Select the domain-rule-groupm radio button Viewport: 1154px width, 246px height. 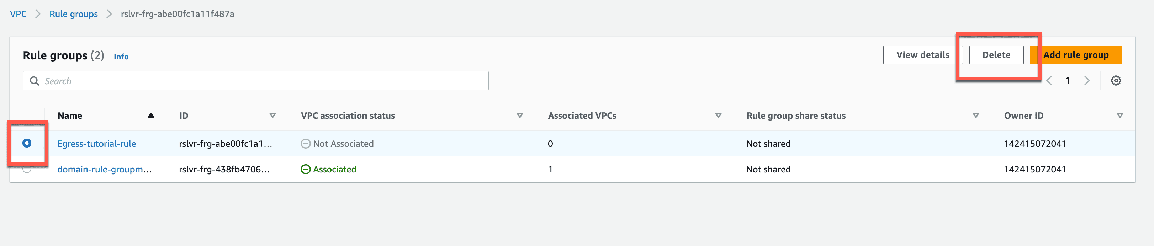(x=27, y=169)
